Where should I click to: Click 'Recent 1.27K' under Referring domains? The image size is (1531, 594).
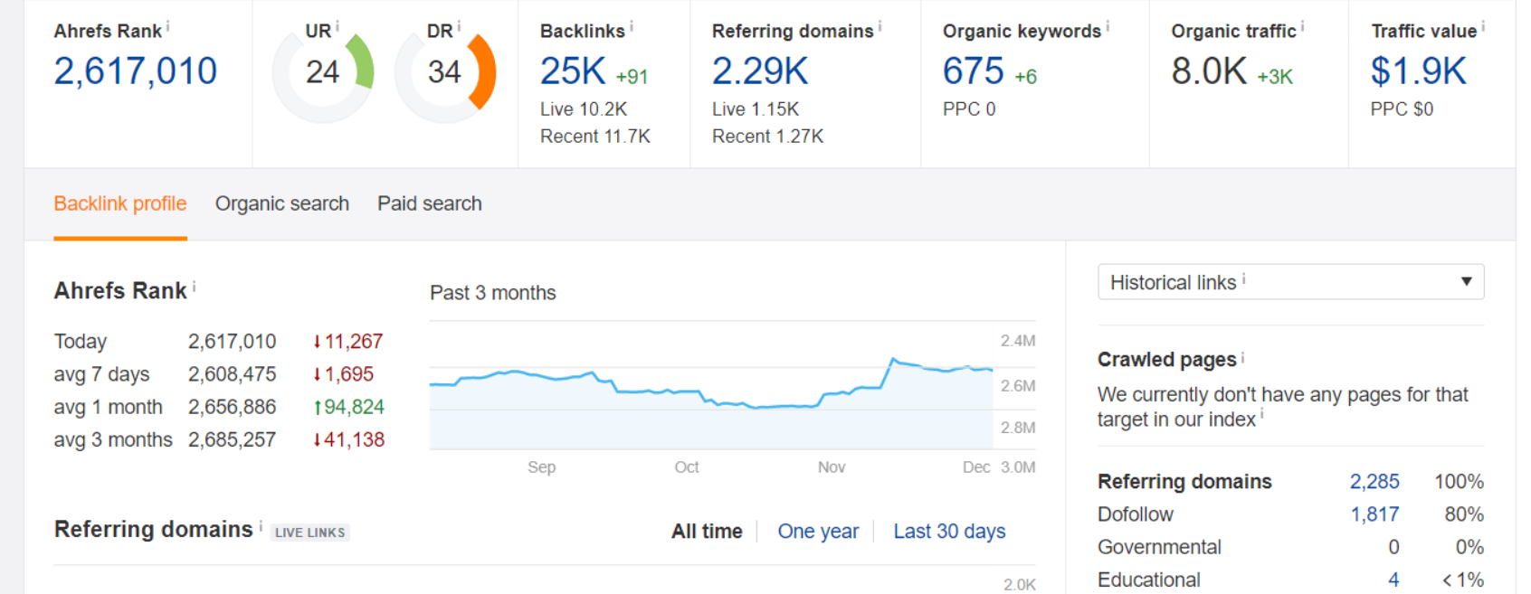(x=768, y=137)
